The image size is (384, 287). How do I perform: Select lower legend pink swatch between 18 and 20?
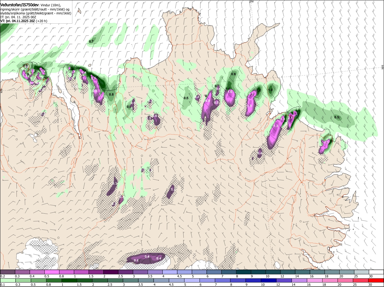tap(330, 280)
